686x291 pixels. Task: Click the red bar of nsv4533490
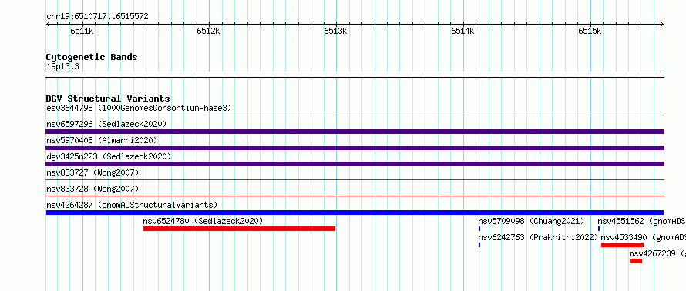click(x=622, y=245)
